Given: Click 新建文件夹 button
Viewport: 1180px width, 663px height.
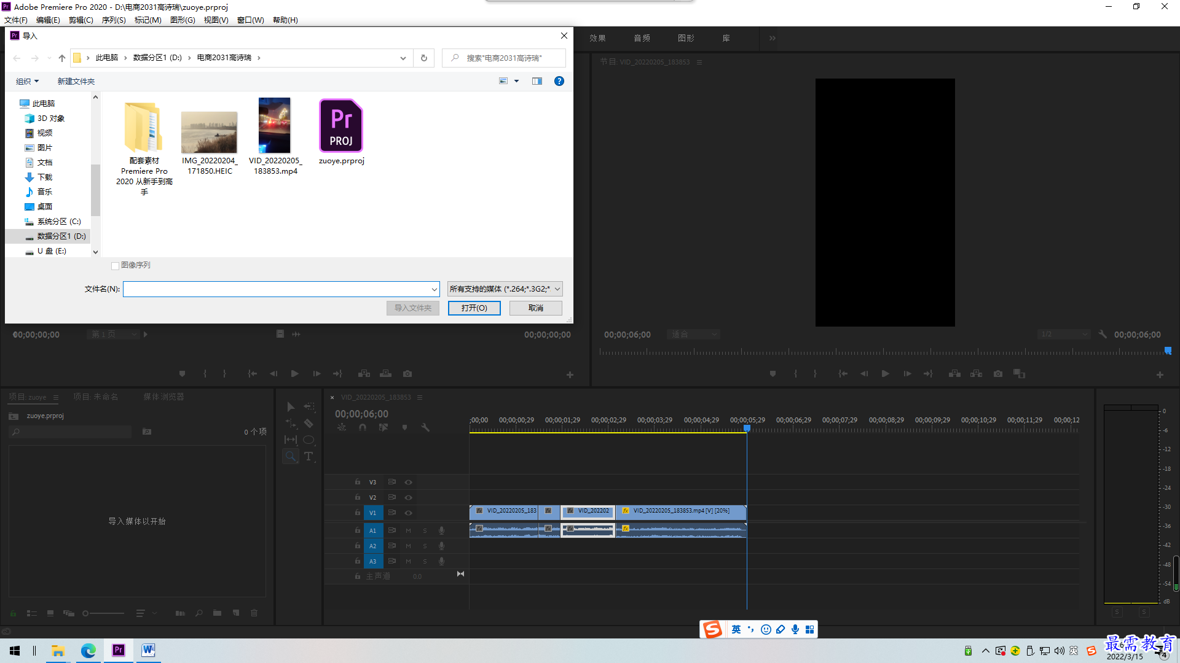Looking at the screenshot, I should coord(76,81).
